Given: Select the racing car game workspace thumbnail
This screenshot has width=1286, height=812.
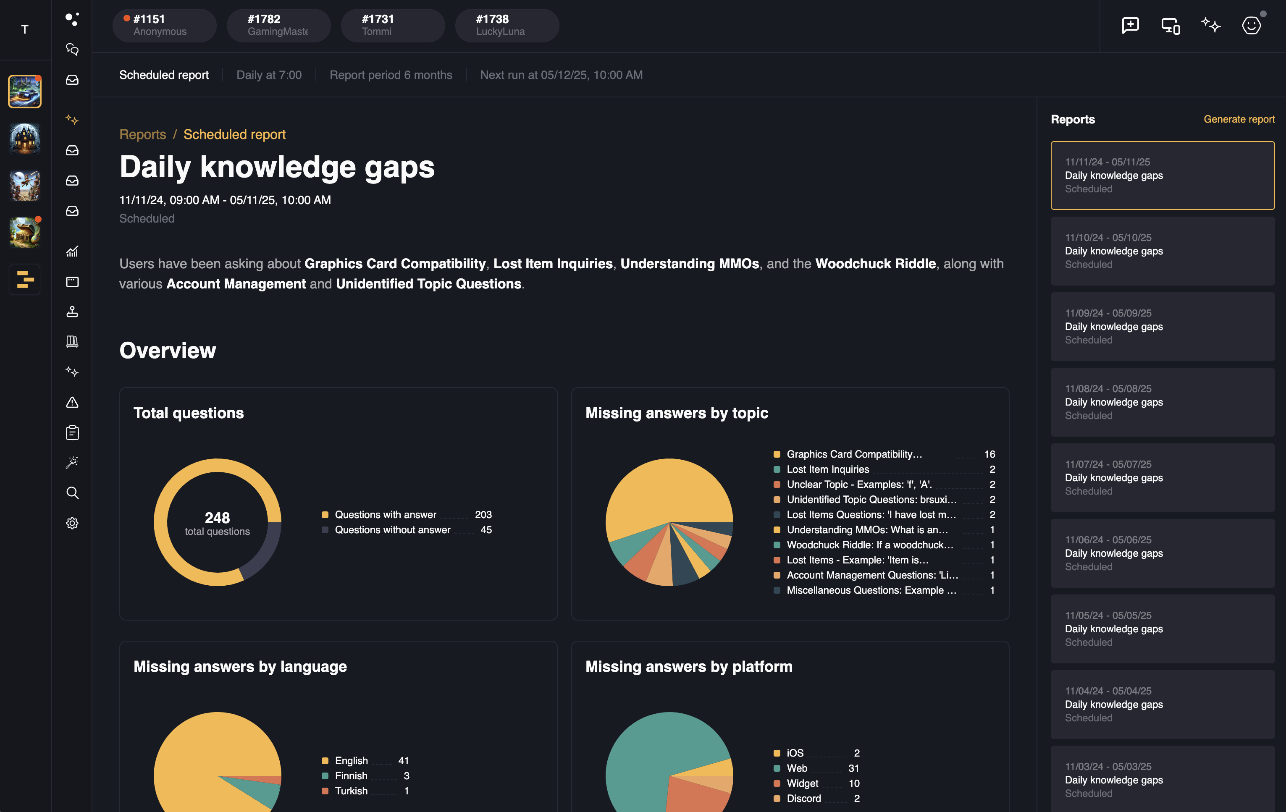Looking at the screenshot, I should [x=24, y=91].
